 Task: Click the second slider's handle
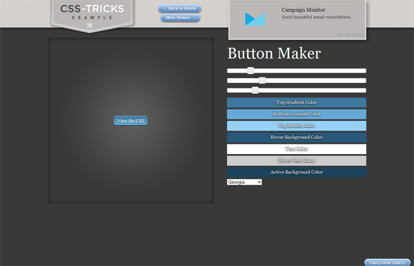pyautogui.click(x=262, y=80)
